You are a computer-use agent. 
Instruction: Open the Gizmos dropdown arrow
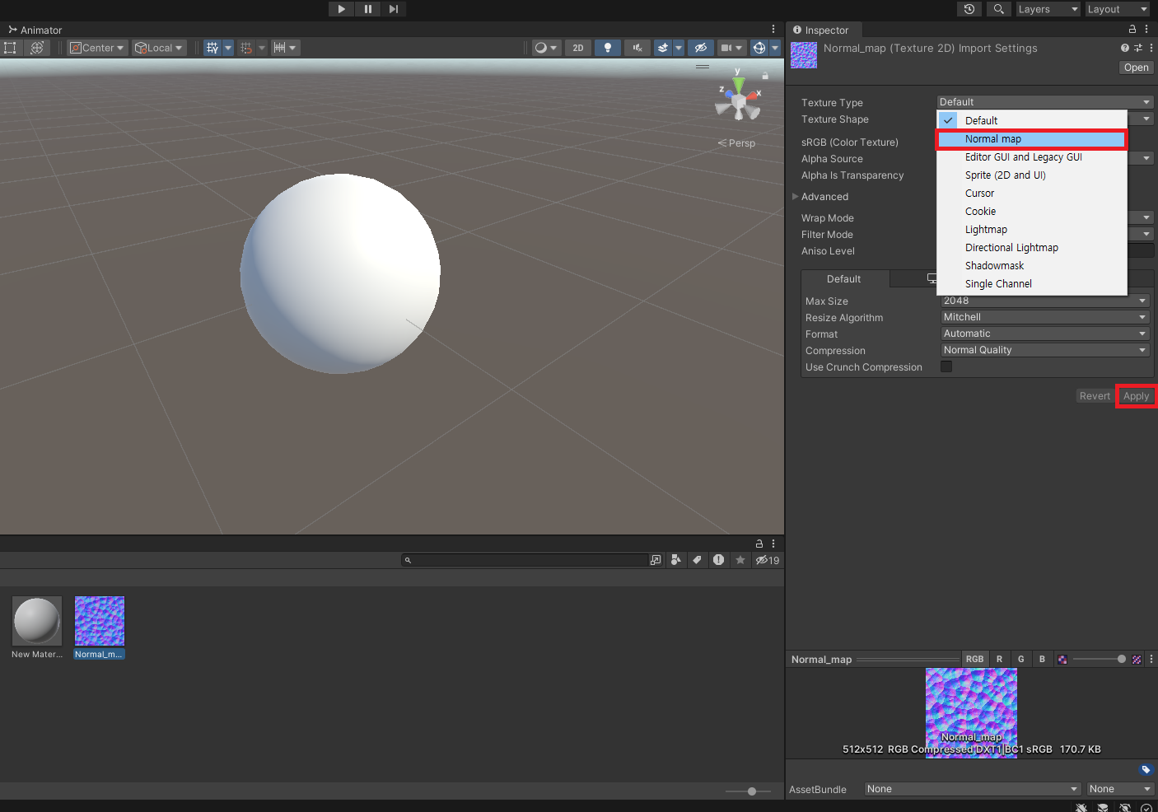tap(775, 48)
